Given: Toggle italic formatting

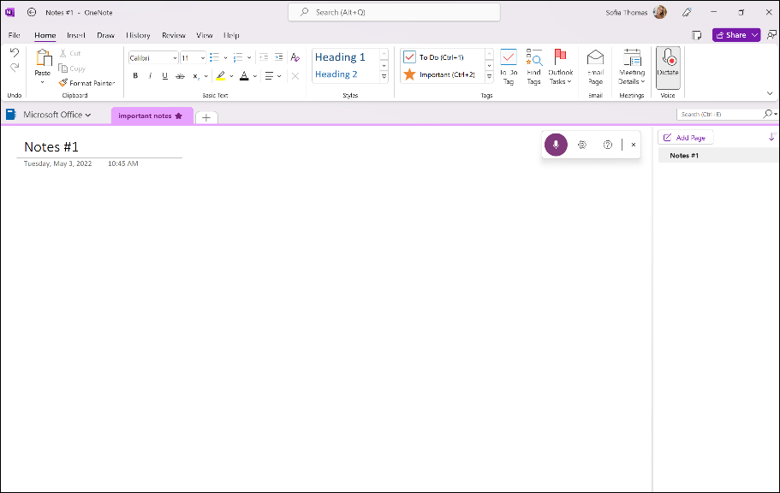Looking at the screenshot, I should click(150, 76).
